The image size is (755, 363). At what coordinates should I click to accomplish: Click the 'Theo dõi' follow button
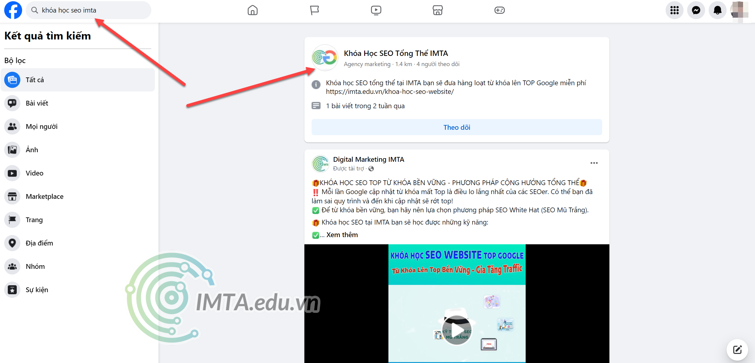[x=457, y=127]
